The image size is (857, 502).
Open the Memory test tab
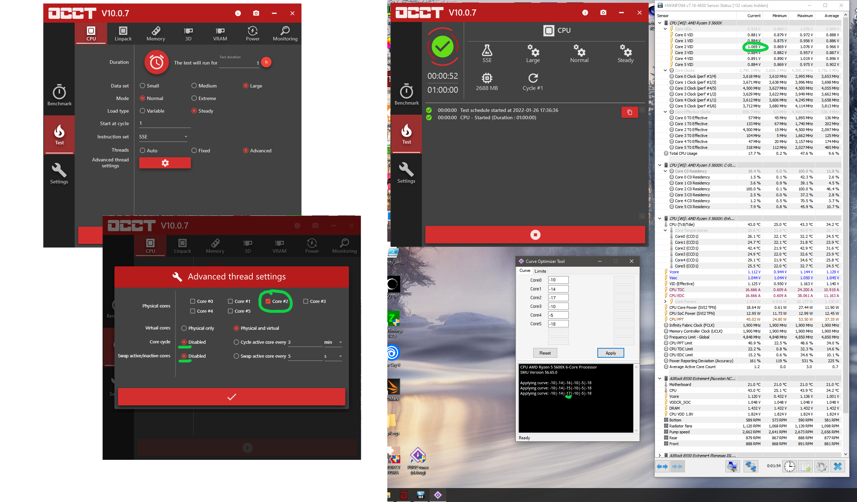click(156, 34)
